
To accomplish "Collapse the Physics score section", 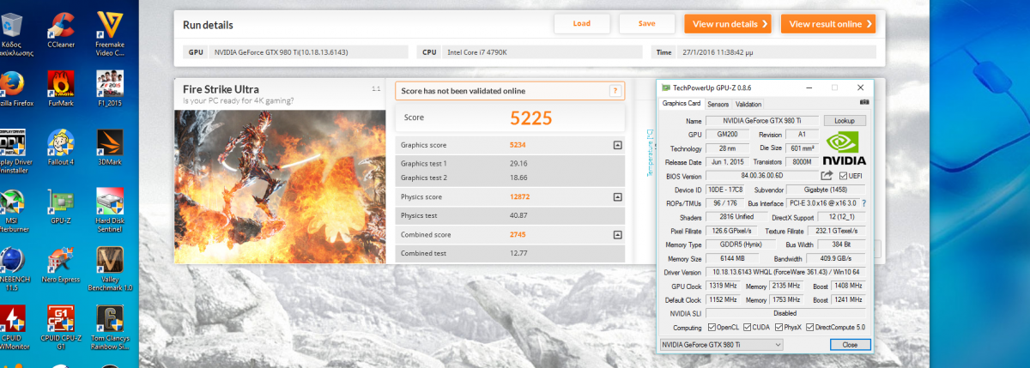I will pyautogui.click(x=617, y=197).
